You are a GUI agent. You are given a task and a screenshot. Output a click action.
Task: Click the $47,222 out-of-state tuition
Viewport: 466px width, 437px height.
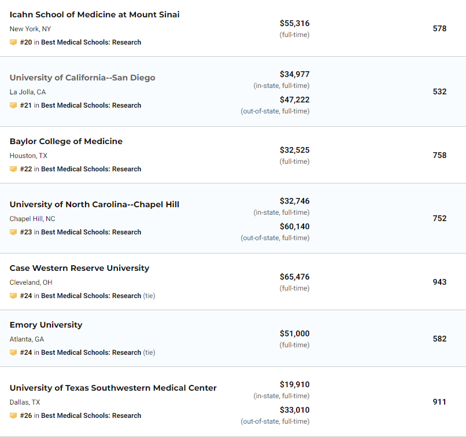pyautogui.click(x=294, y=100)
